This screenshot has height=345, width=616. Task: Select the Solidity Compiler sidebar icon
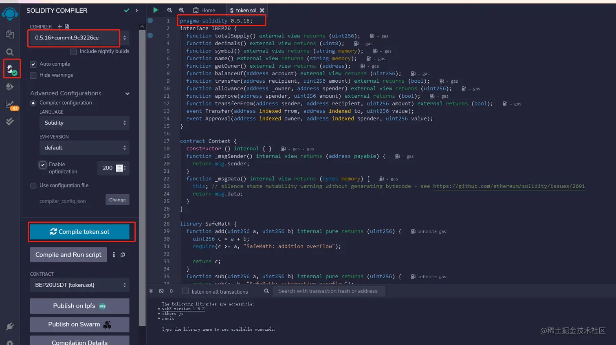(x=11, y=69)
